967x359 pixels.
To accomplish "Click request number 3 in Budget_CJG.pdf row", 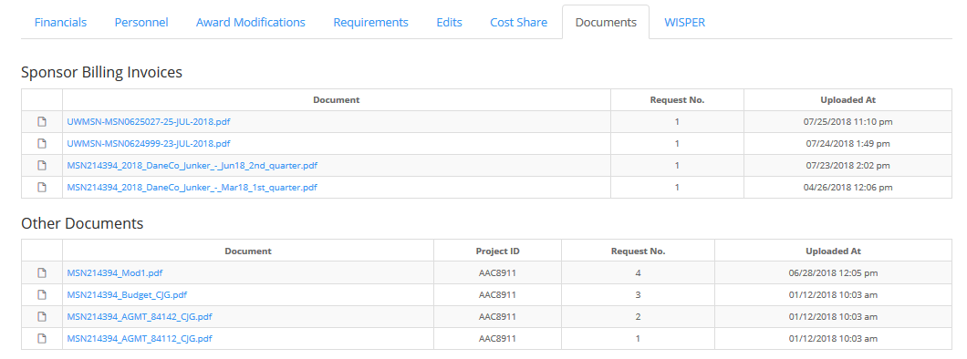I will coord(639,295).
